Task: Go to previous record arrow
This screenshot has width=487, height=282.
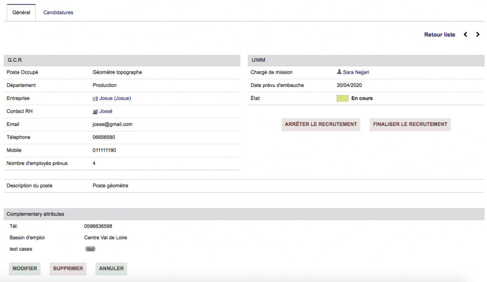Action: 465,34
